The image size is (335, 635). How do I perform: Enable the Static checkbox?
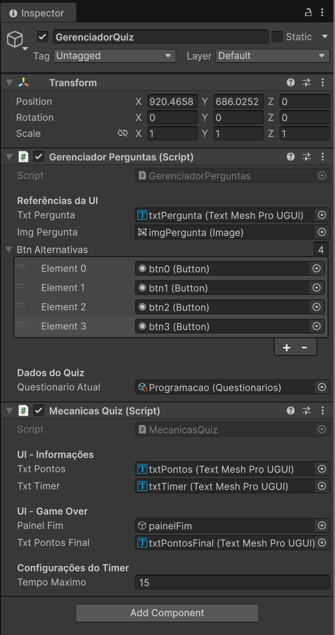pyautogui.click(x=277, y=37)
